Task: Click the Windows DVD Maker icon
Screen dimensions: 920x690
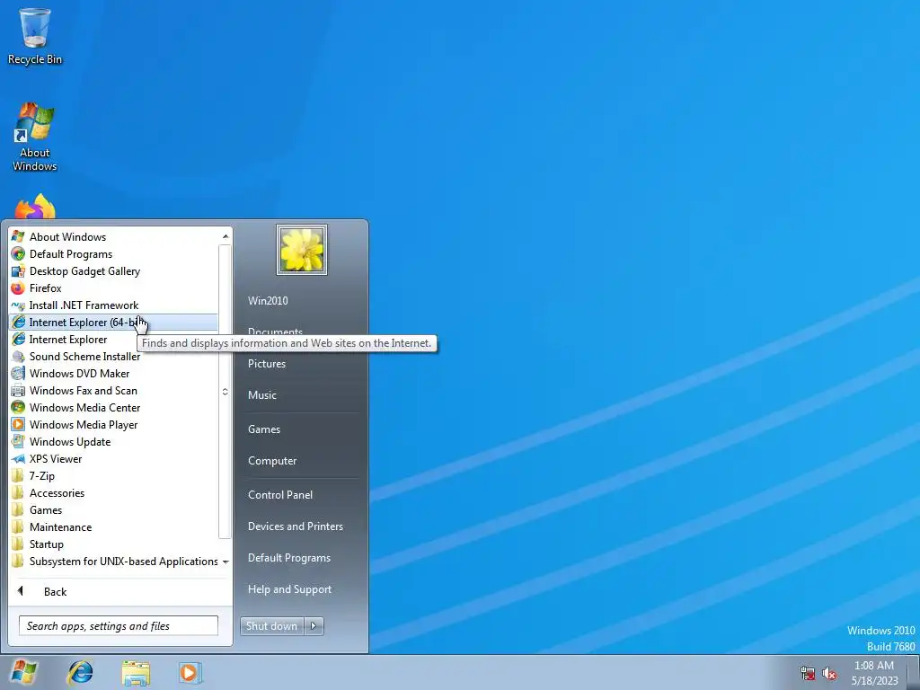Action: pos(18,373)
